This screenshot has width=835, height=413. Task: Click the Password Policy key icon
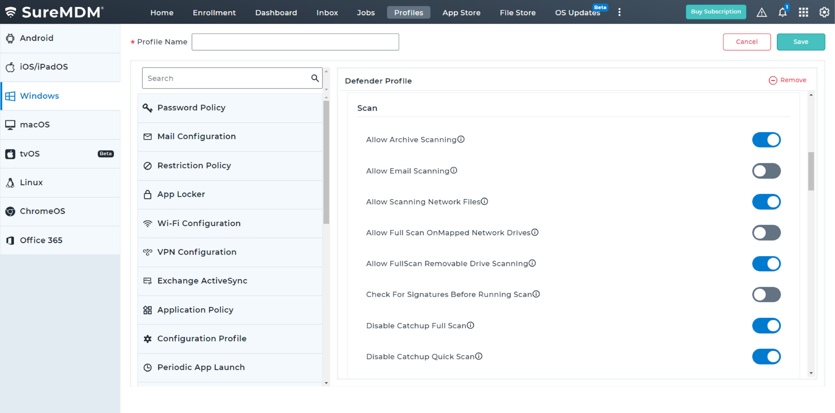tap(147, 108)
